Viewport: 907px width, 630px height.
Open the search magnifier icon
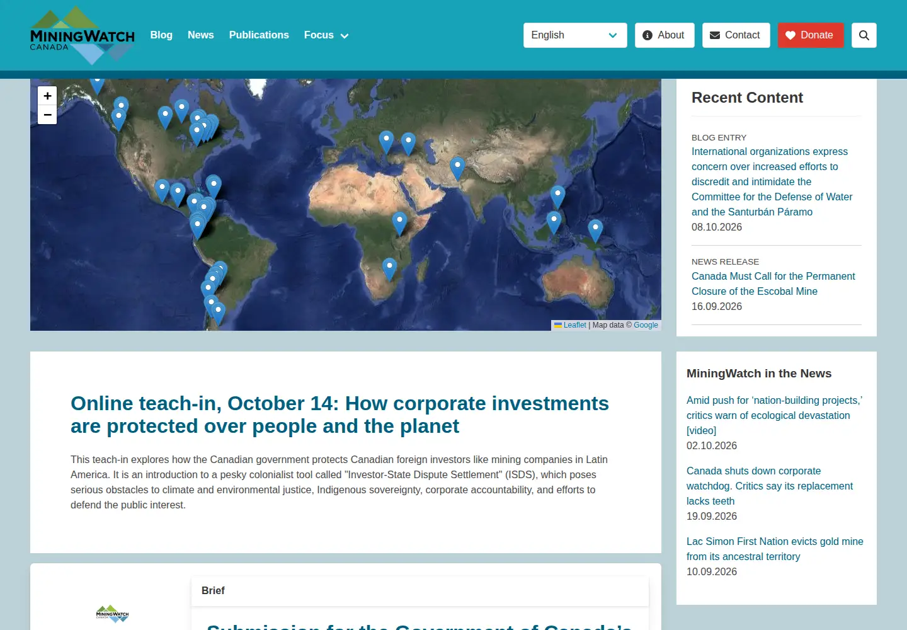864,35
